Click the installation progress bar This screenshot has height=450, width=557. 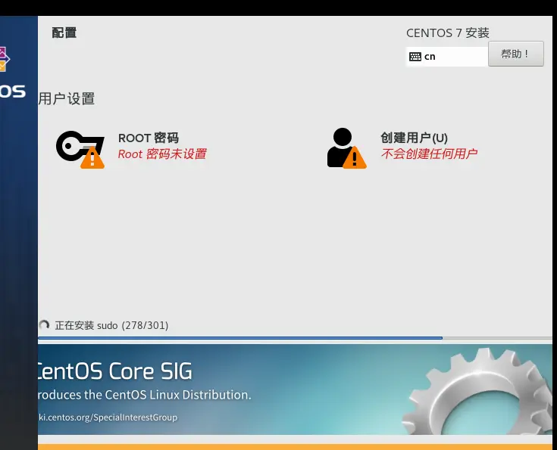point(296,338)
